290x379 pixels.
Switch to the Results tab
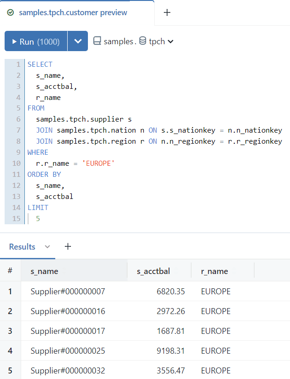22,247
